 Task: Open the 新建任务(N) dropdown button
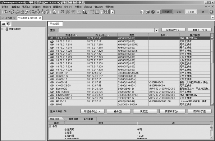92,111
